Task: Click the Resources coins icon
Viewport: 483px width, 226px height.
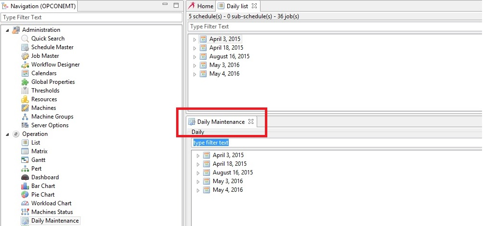Action: [25, 99]
